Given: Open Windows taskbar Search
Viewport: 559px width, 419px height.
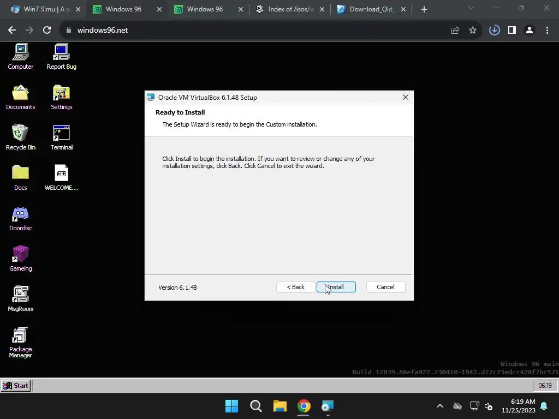Looking at the screenshot, I should 255,406.
